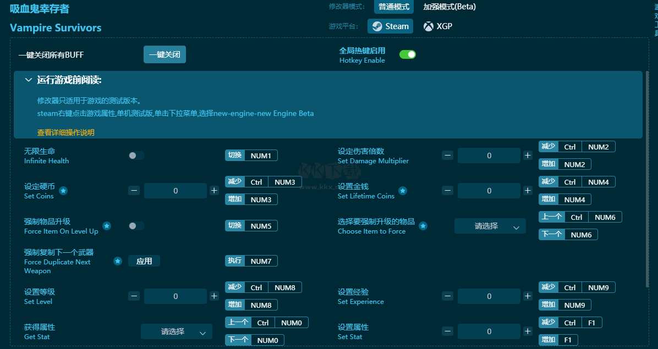
Task: Increase Set Stat with the plus button
Action: pyautogui.click(x=528, y=331)
